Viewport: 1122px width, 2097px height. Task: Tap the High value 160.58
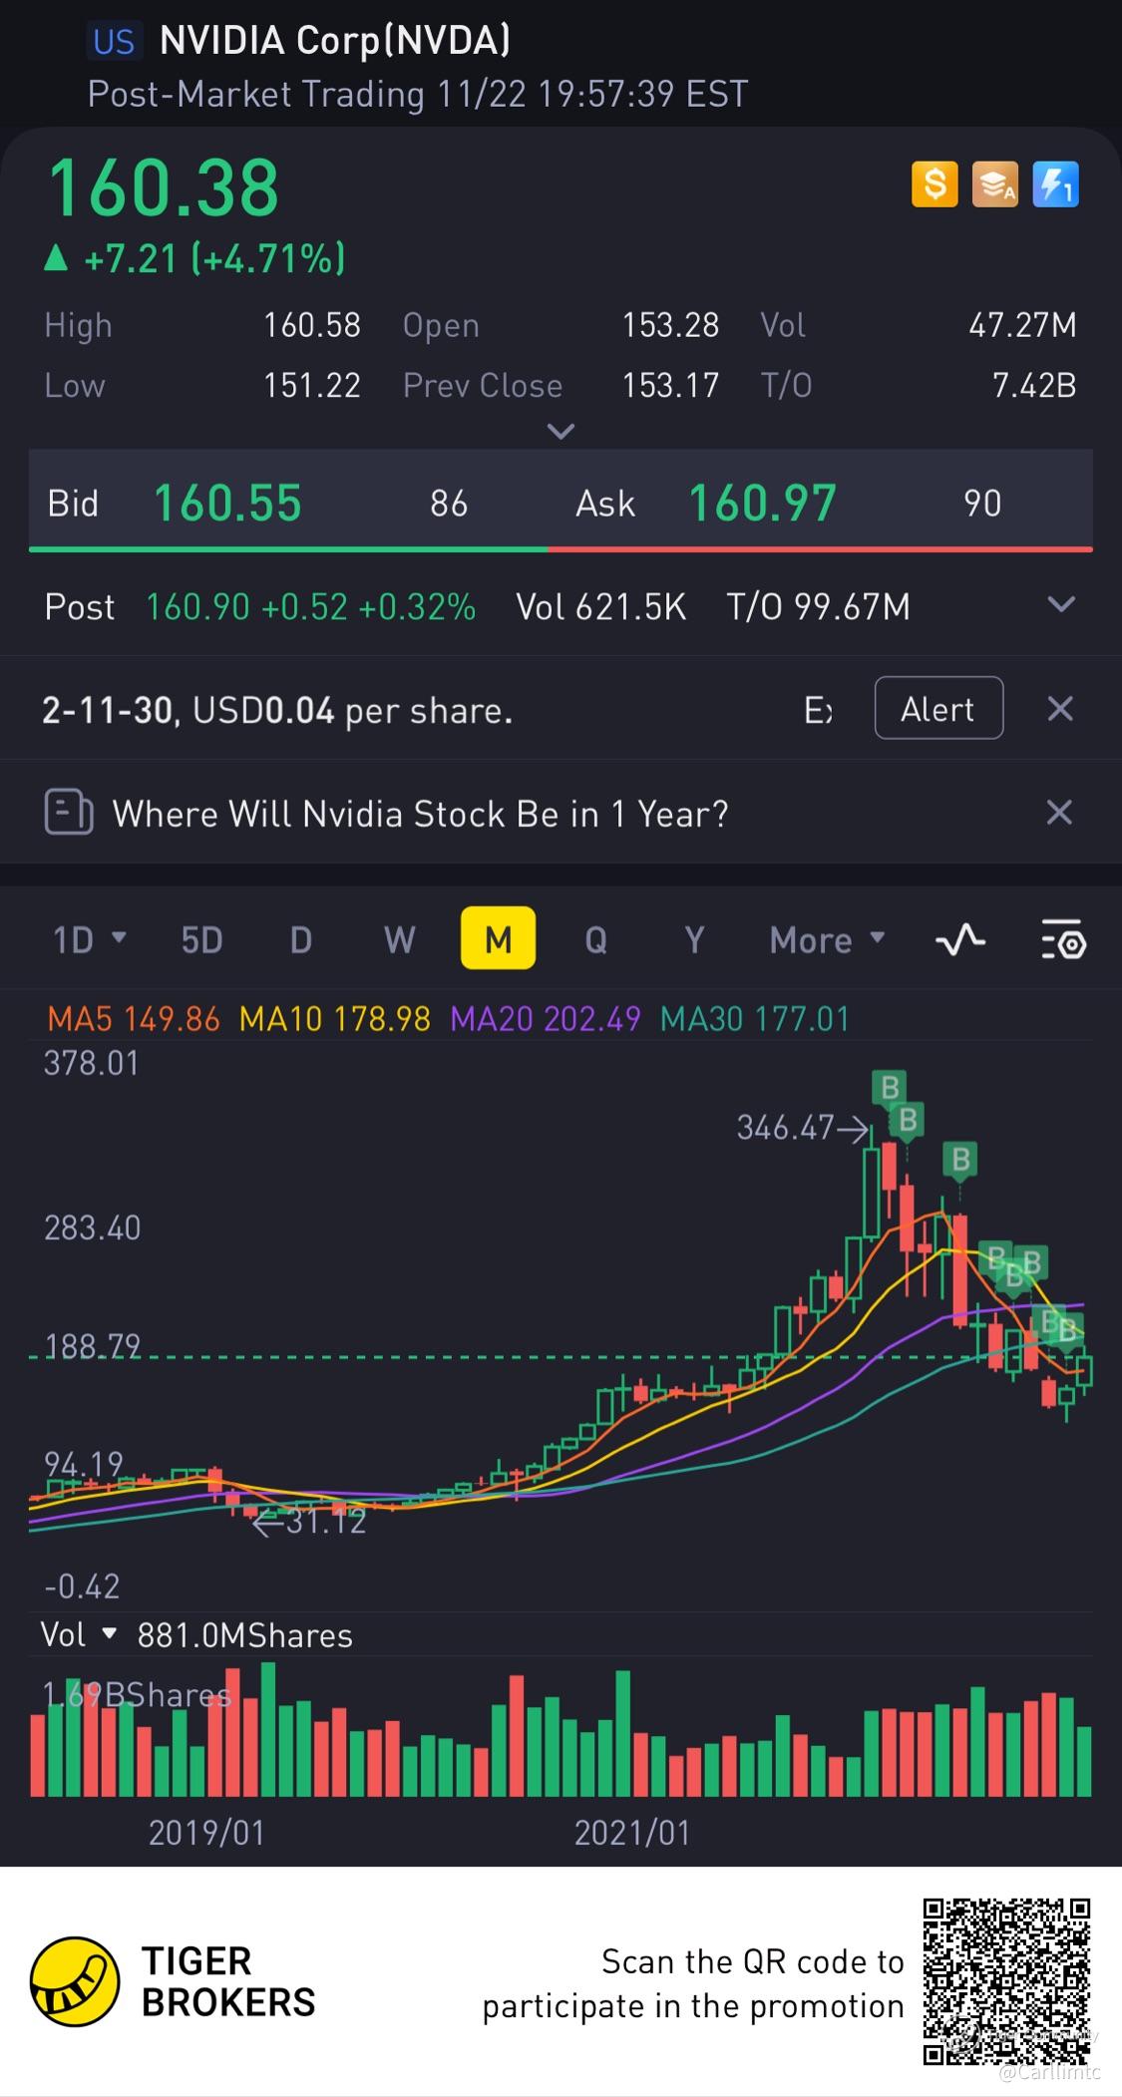coord(311,325)
